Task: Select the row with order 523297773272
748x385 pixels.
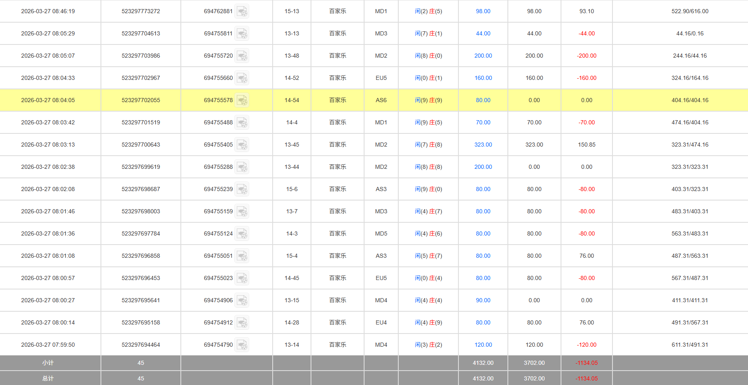Action: coord(140,12)
